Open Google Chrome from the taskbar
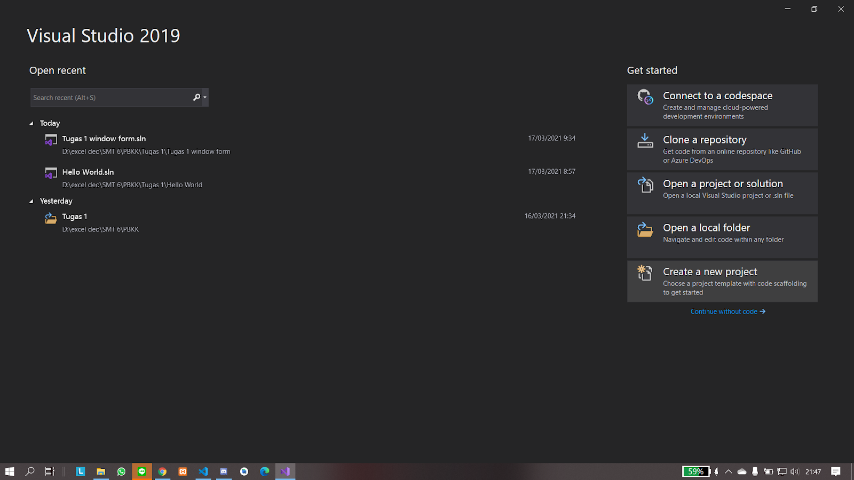Screen dimensions: 854x480 [x=162, y=471]
